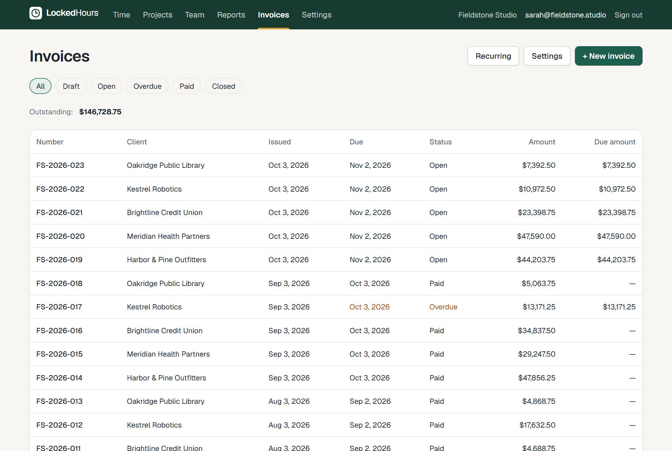
Task: Click the Fieldstone Studio workspace name
Action: tap(487, 15)
